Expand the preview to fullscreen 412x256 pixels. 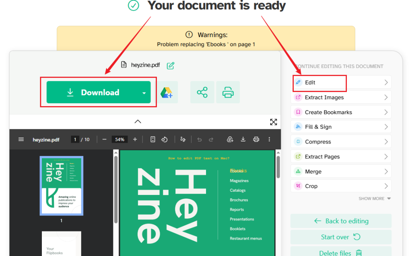[x=274, y=122]
